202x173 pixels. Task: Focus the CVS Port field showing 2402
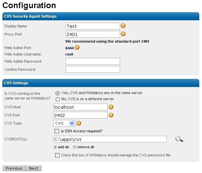point(80,115)
